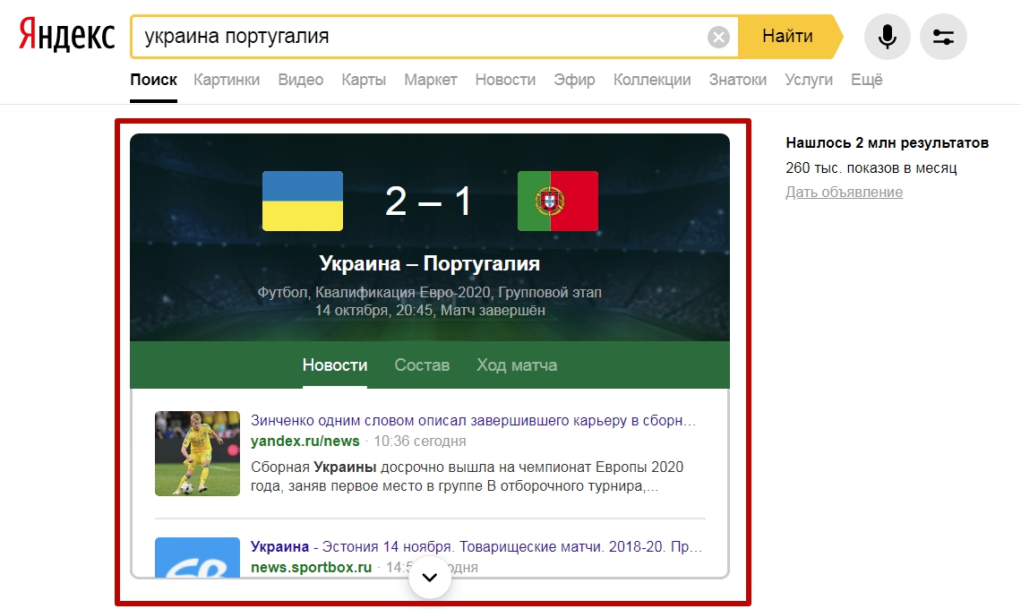The width and height of the screenshot is (1021, 609).
Task: Go to the Карты tab
Action: [364, 80]
